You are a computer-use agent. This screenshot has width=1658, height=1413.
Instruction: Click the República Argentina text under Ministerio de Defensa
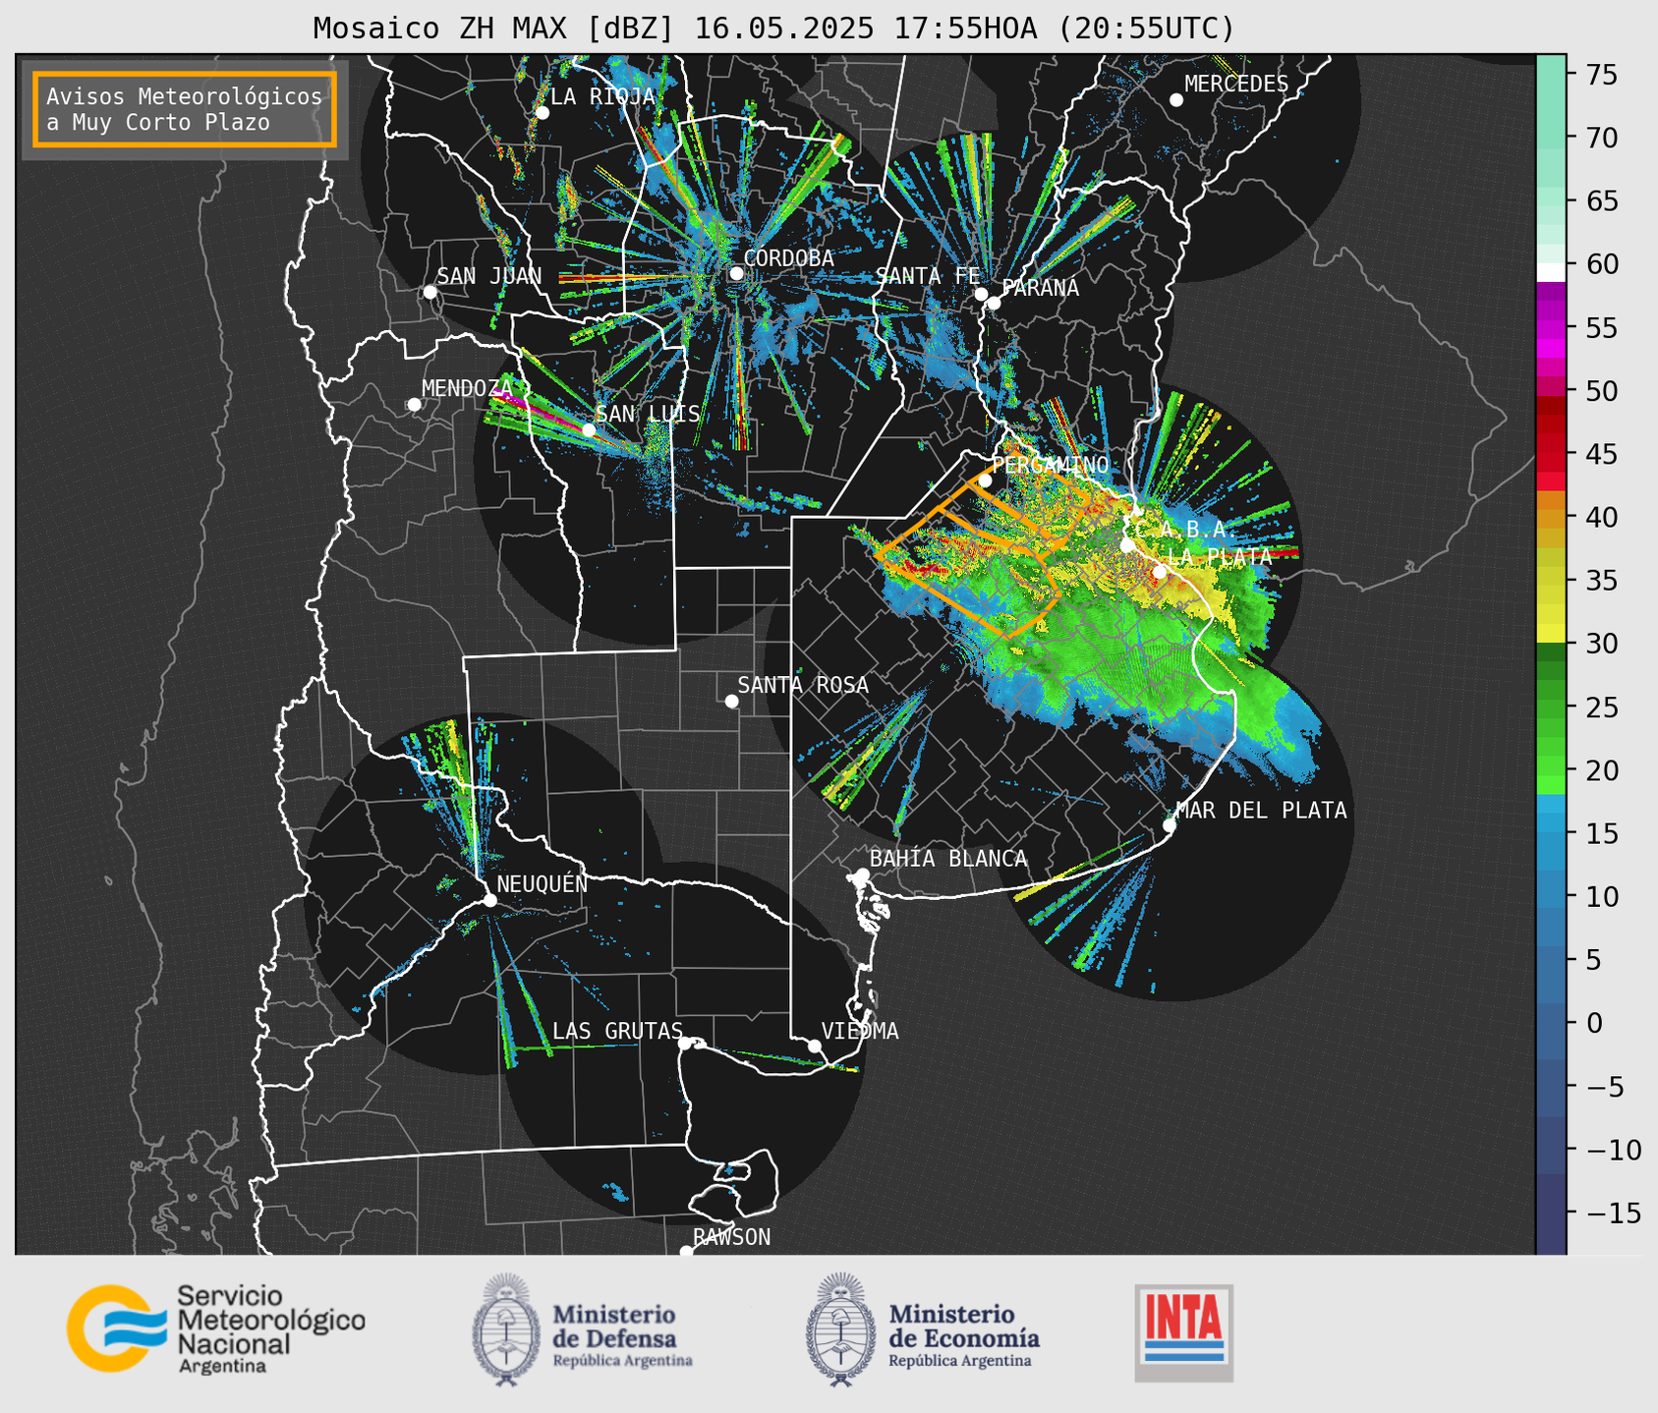tap(622, 1361)
